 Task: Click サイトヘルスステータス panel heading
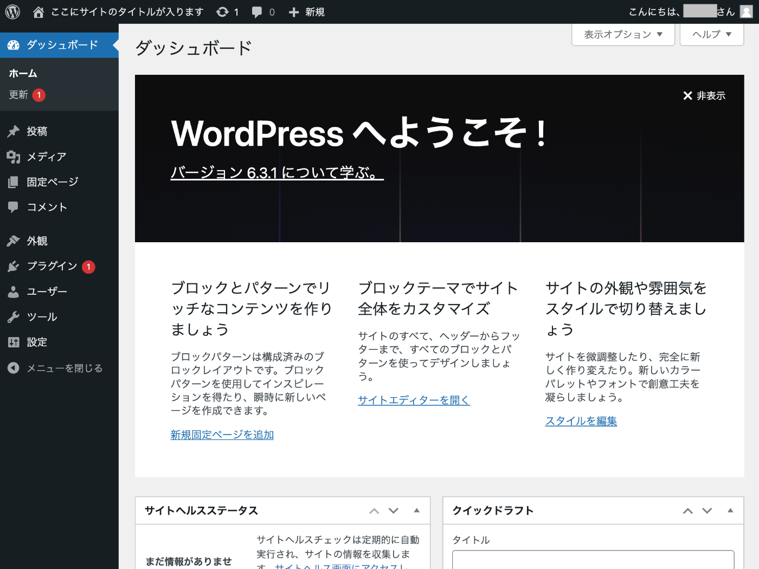201,510
